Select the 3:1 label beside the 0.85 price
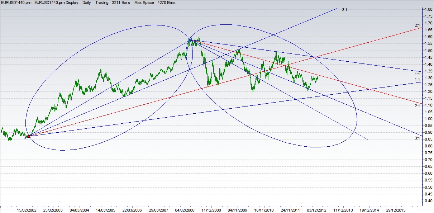Image resolution: width=434 pixels, height=213 pixels. [417, 138]
